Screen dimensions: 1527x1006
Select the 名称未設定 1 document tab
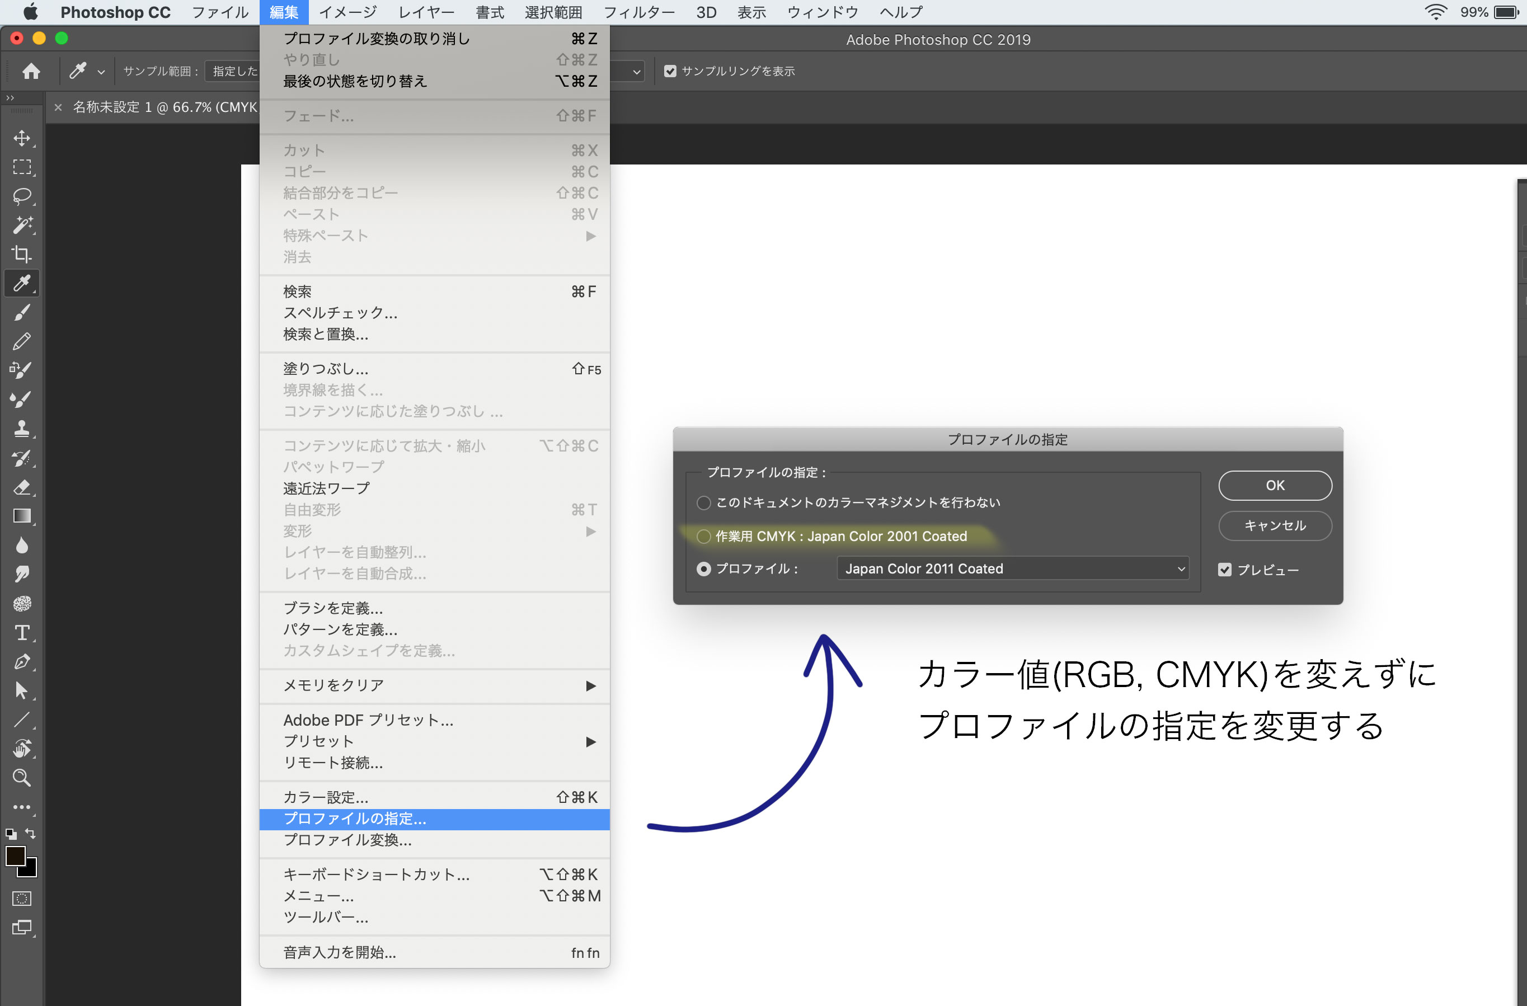[x=165, y=107]
